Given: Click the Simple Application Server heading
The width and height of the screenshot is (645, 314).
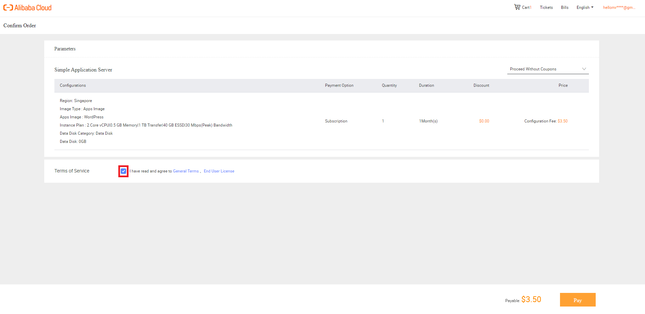Looking at the screenshot, I should coord(83,70).
